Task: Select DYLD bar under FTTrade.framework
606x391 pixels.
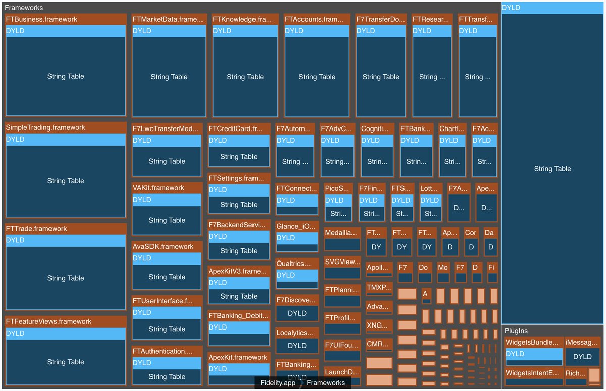Action: click(x=66, y=240)
